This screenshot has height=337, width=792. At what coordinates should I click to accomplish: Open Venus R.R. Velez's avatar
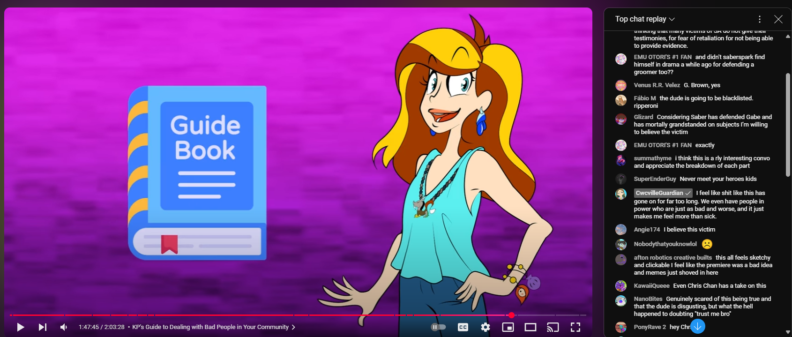tap(621, 85)
